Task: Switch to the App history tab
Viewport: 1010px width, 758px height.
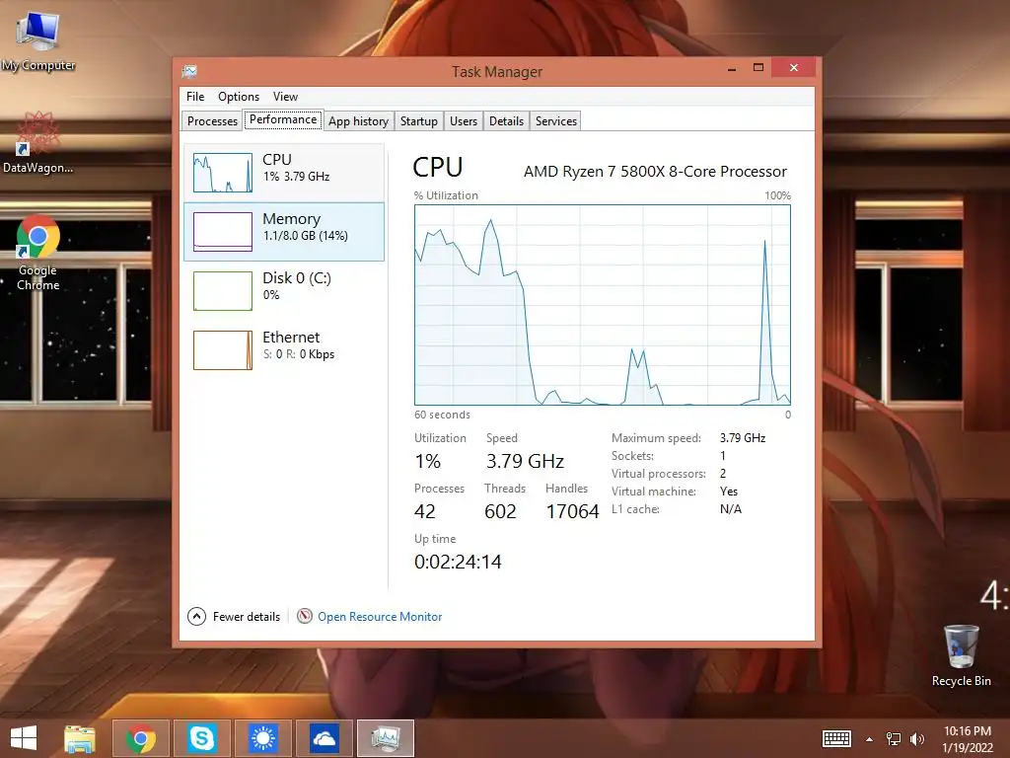Action: click(x=358, y=121)
